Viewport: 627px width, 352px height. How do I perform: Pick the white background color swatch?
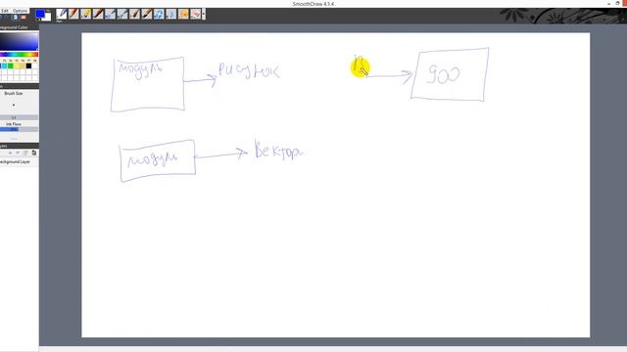click(48, 17)
